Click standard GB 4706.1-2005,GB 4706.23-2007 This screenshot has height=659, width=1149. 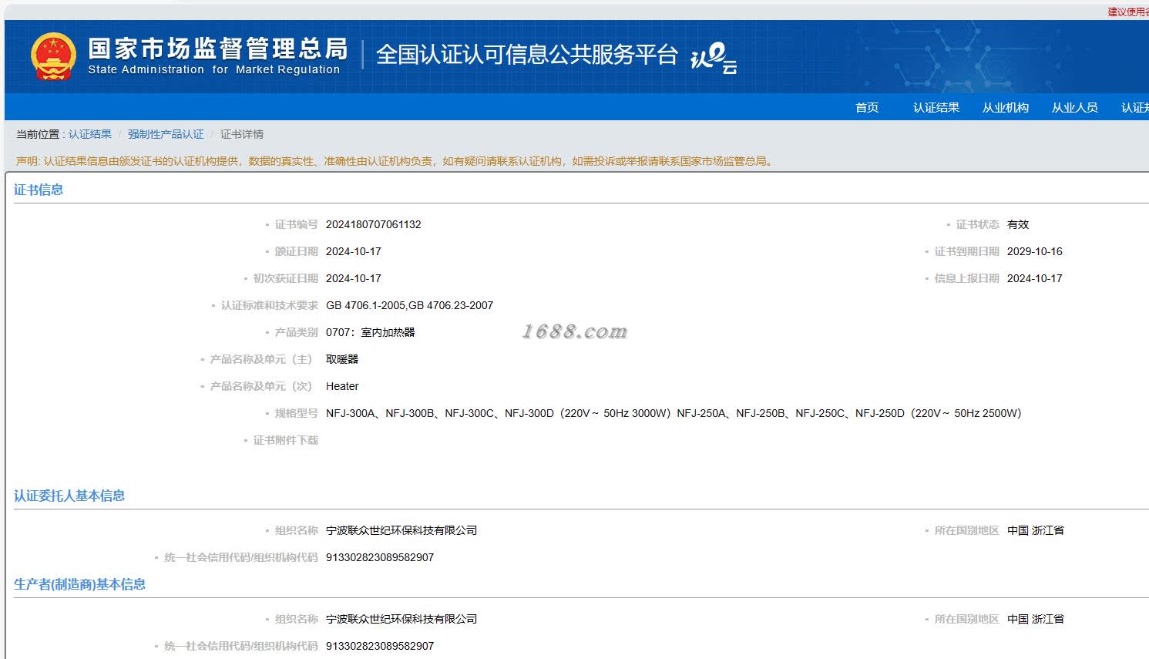pos(409,305)
